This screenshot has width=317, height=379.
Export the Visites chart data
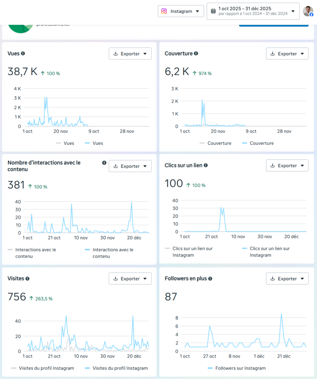130,279
